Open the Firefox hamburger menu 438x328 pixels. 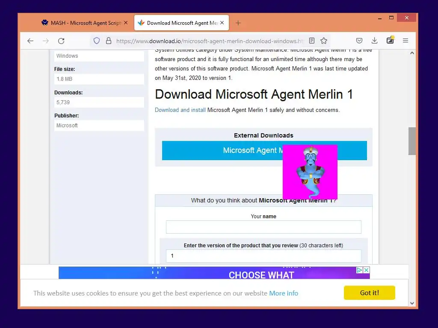click(405, 41)
